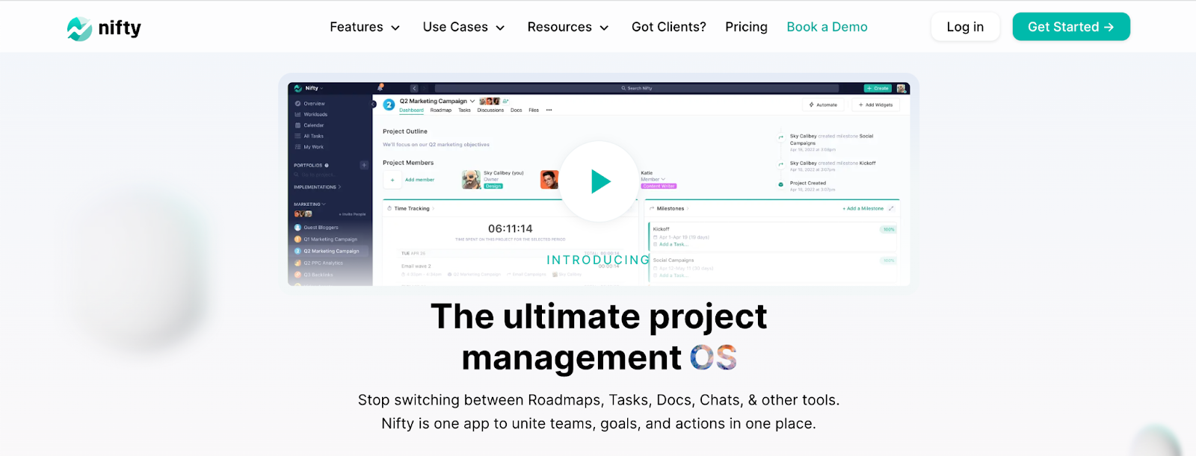
Task: Switch to the Dashboard tab
Action: 411,110
